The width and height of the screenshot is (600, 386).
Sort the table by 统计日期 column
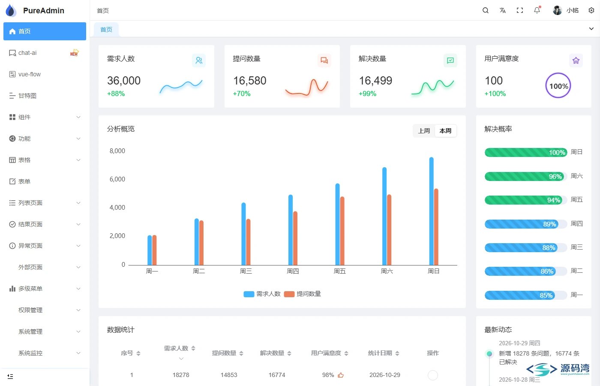(x=397, y=353)
